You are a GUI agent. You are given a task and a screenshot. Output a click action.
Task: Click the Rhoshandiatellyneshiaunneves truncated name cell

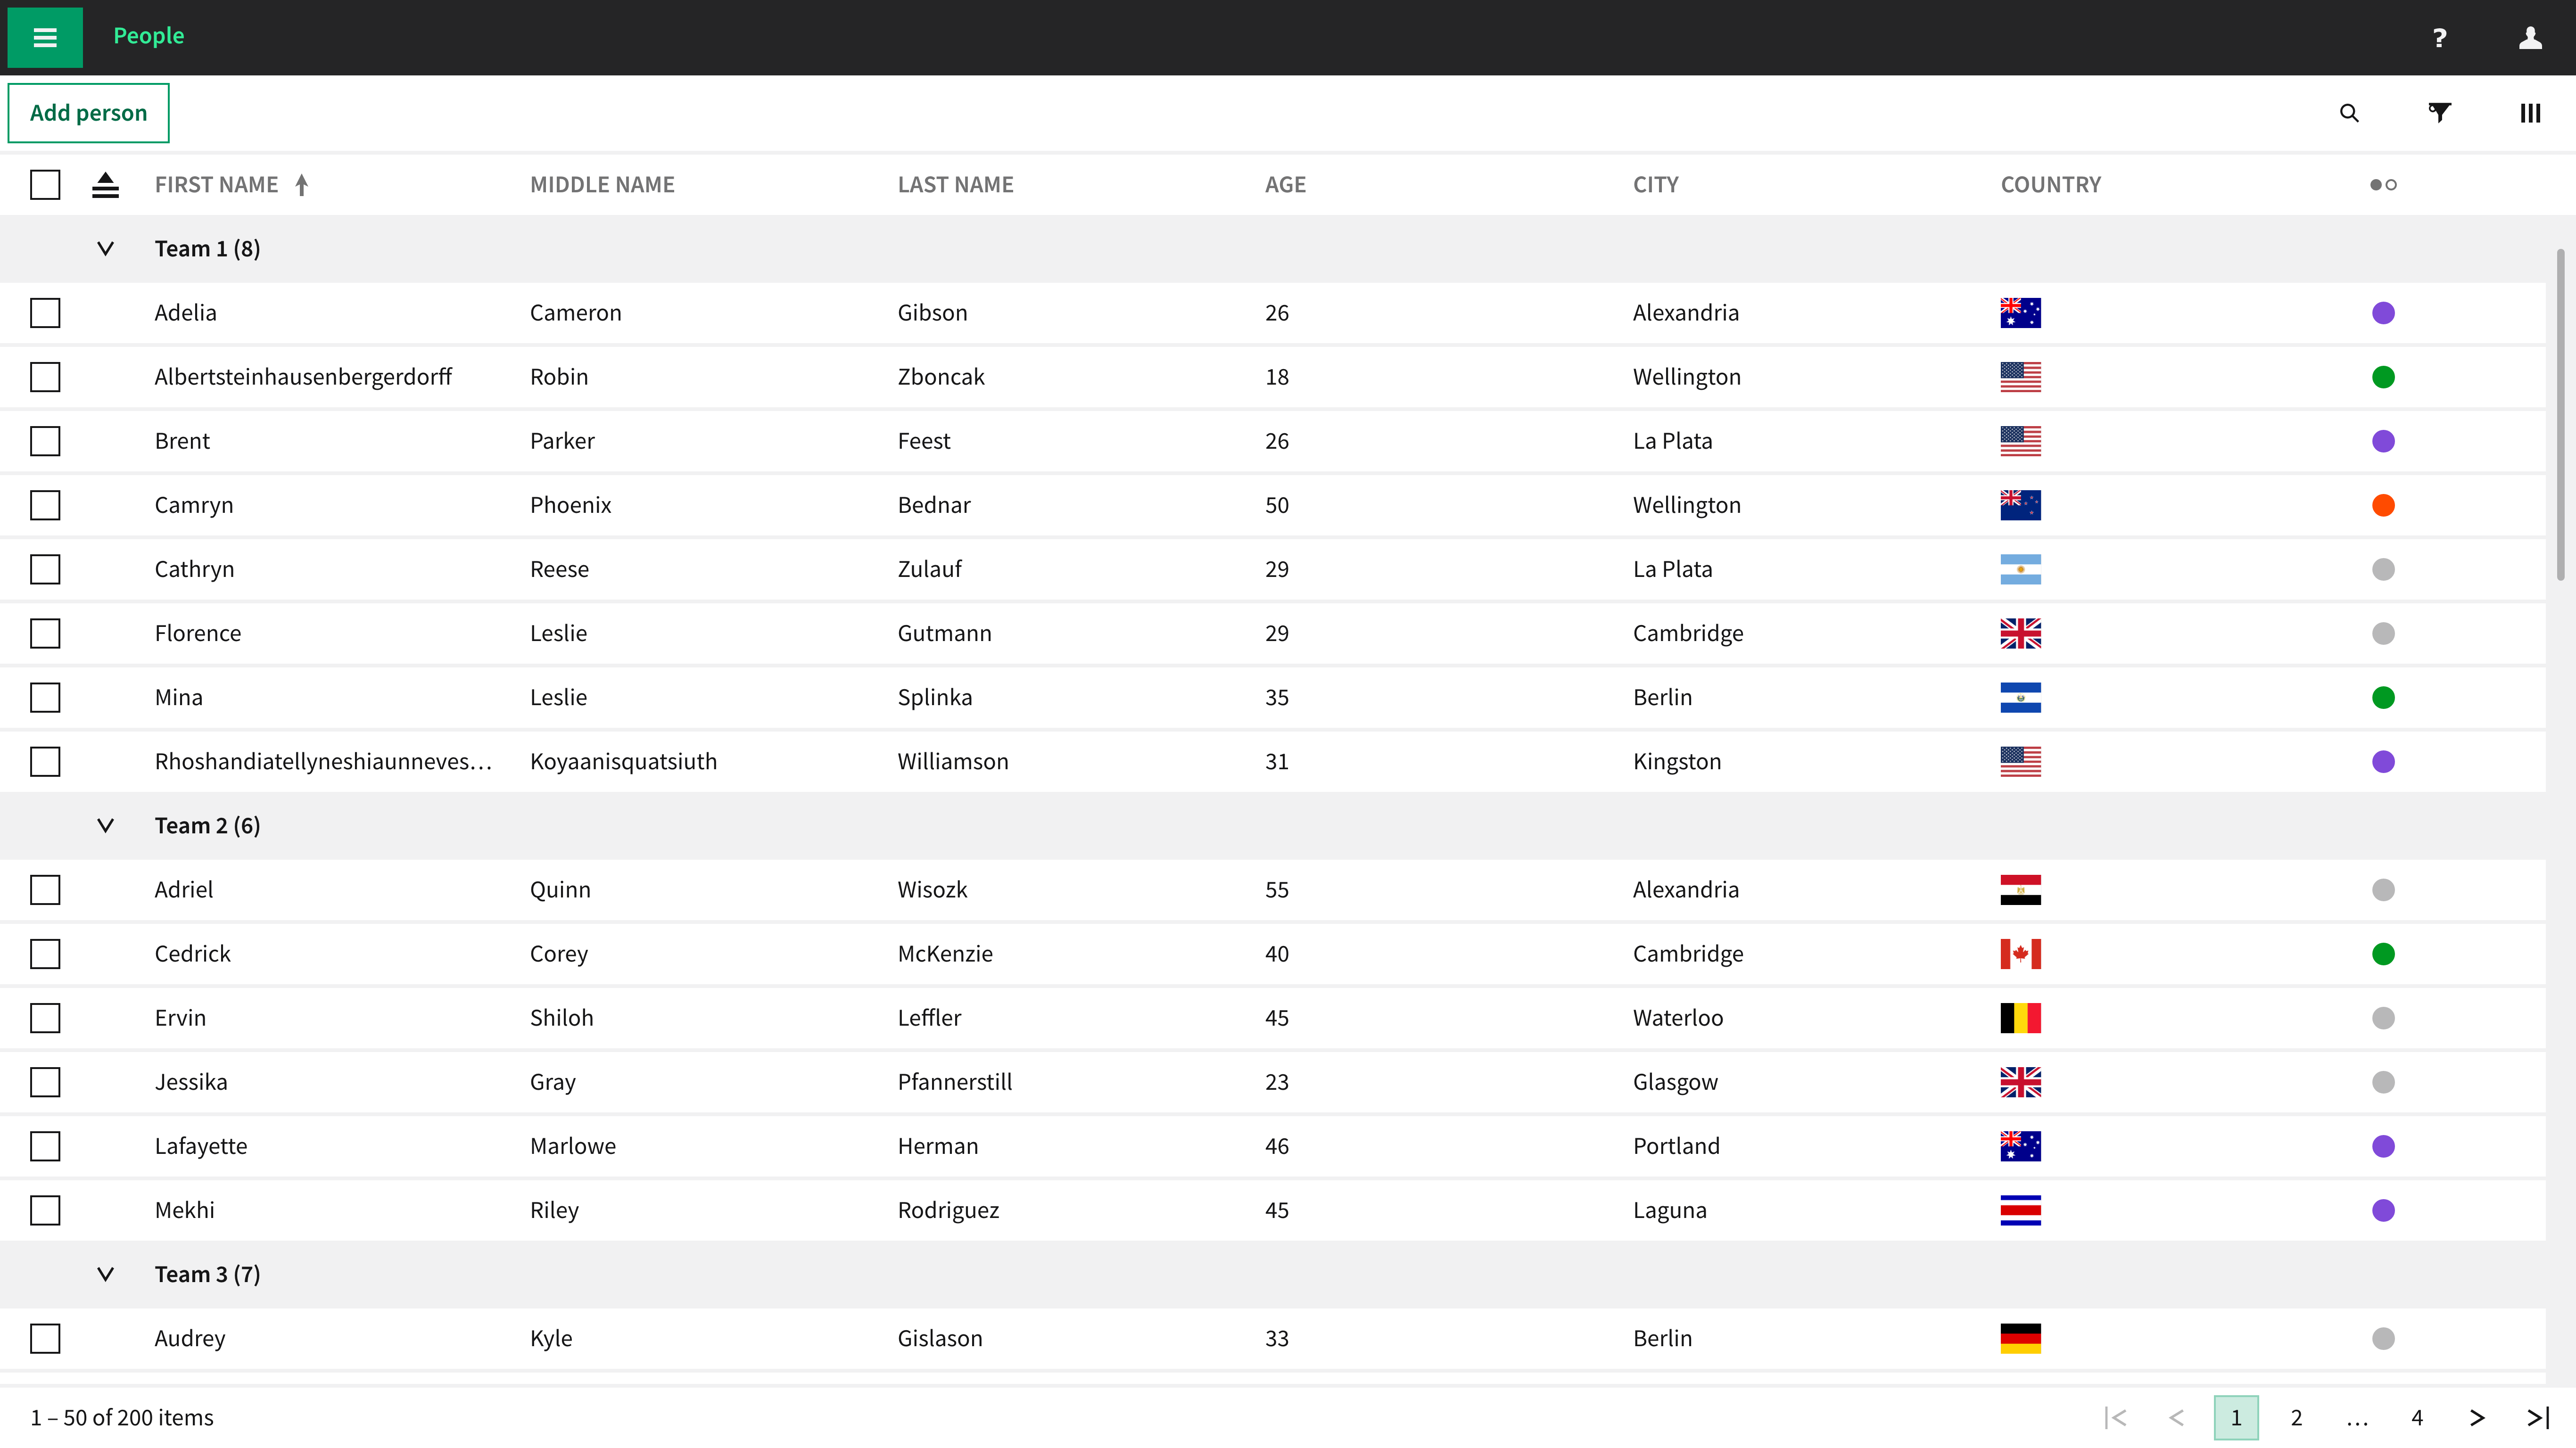323,762
